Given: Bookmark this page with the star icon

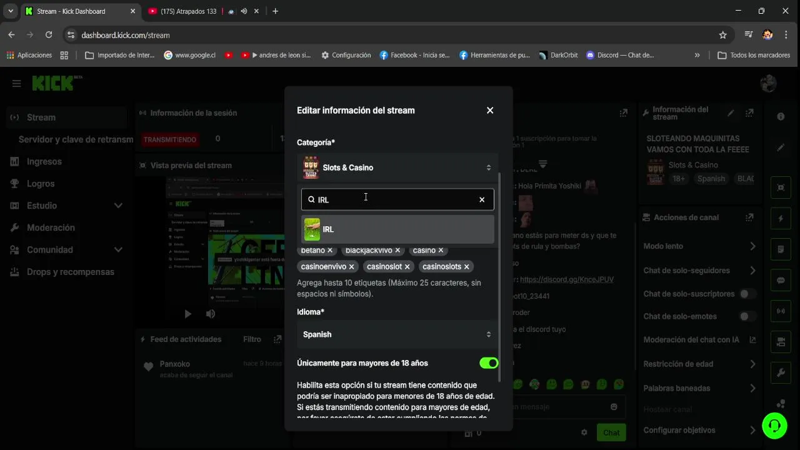Looking at the screenshot, I should (x=723, y=35).
